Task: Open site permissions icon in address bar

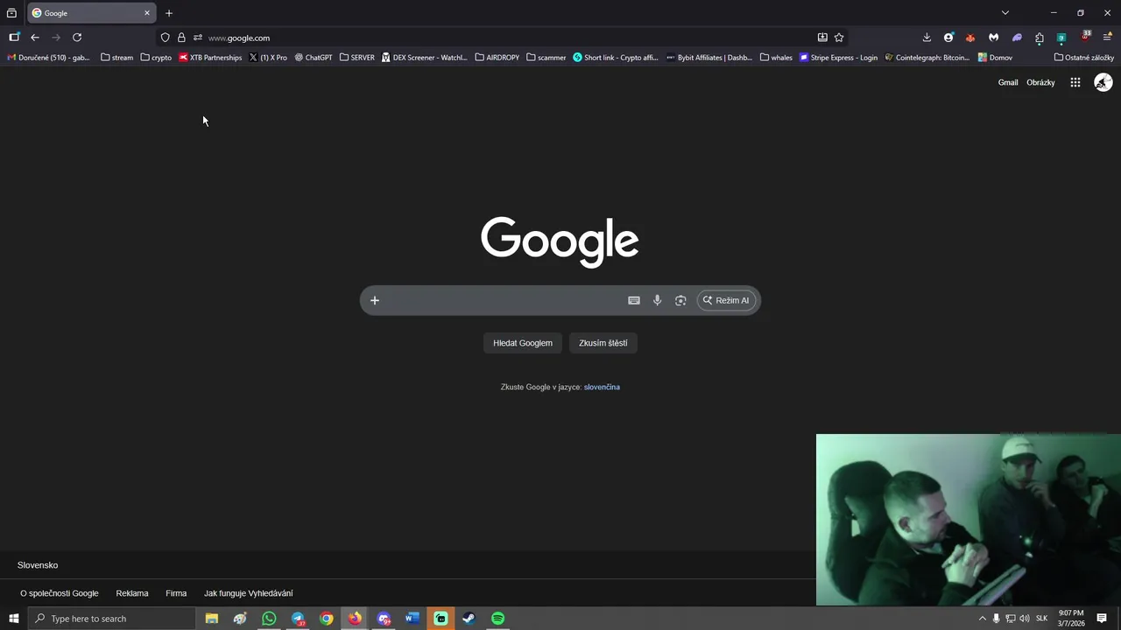Action: pyautogui.click(x=198, y=38)
